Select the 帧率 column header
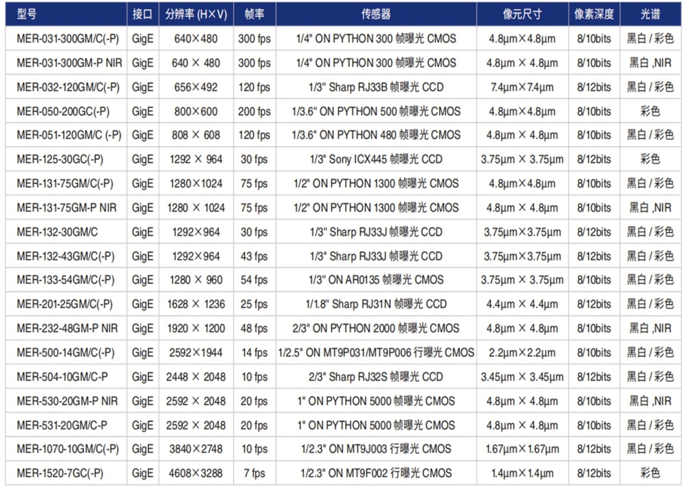This screenshot has height=490, width=689. (254, 14)
